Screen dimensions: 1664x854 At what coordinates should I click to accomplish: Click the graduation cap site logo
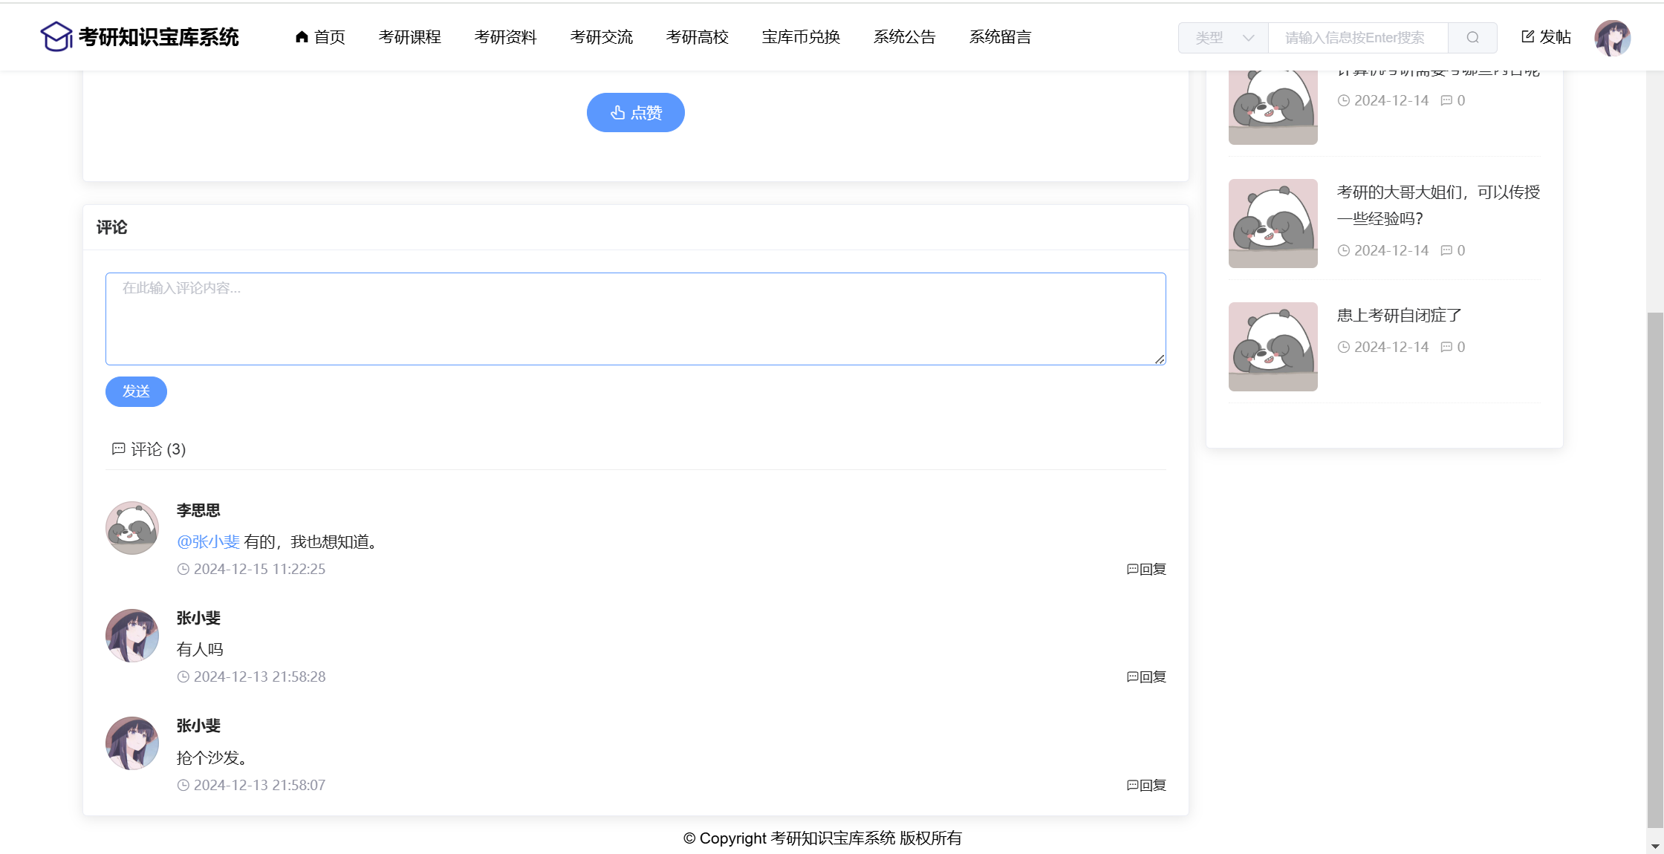(56, 36)
